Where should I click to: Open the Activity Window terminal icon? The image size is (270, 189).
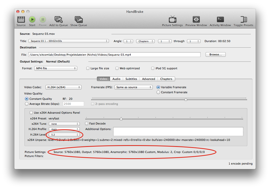[220, 19]
